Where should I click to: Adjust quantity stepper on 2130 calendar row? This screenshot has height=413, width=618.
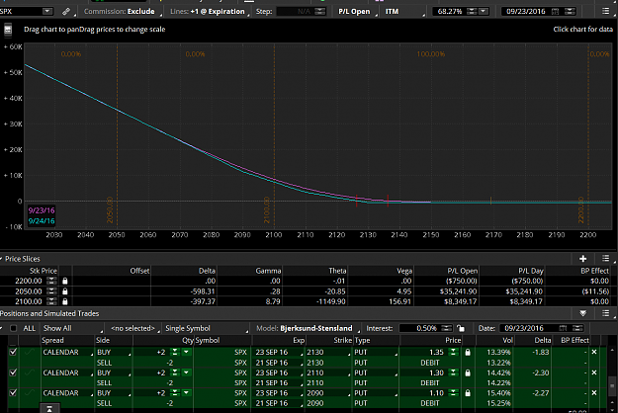[175, 352]
